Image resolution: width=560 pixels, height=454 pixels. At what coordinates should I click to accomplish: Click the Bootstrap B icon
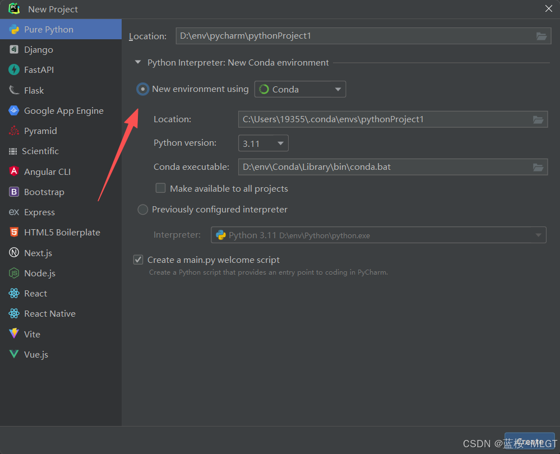coord(14,192)
